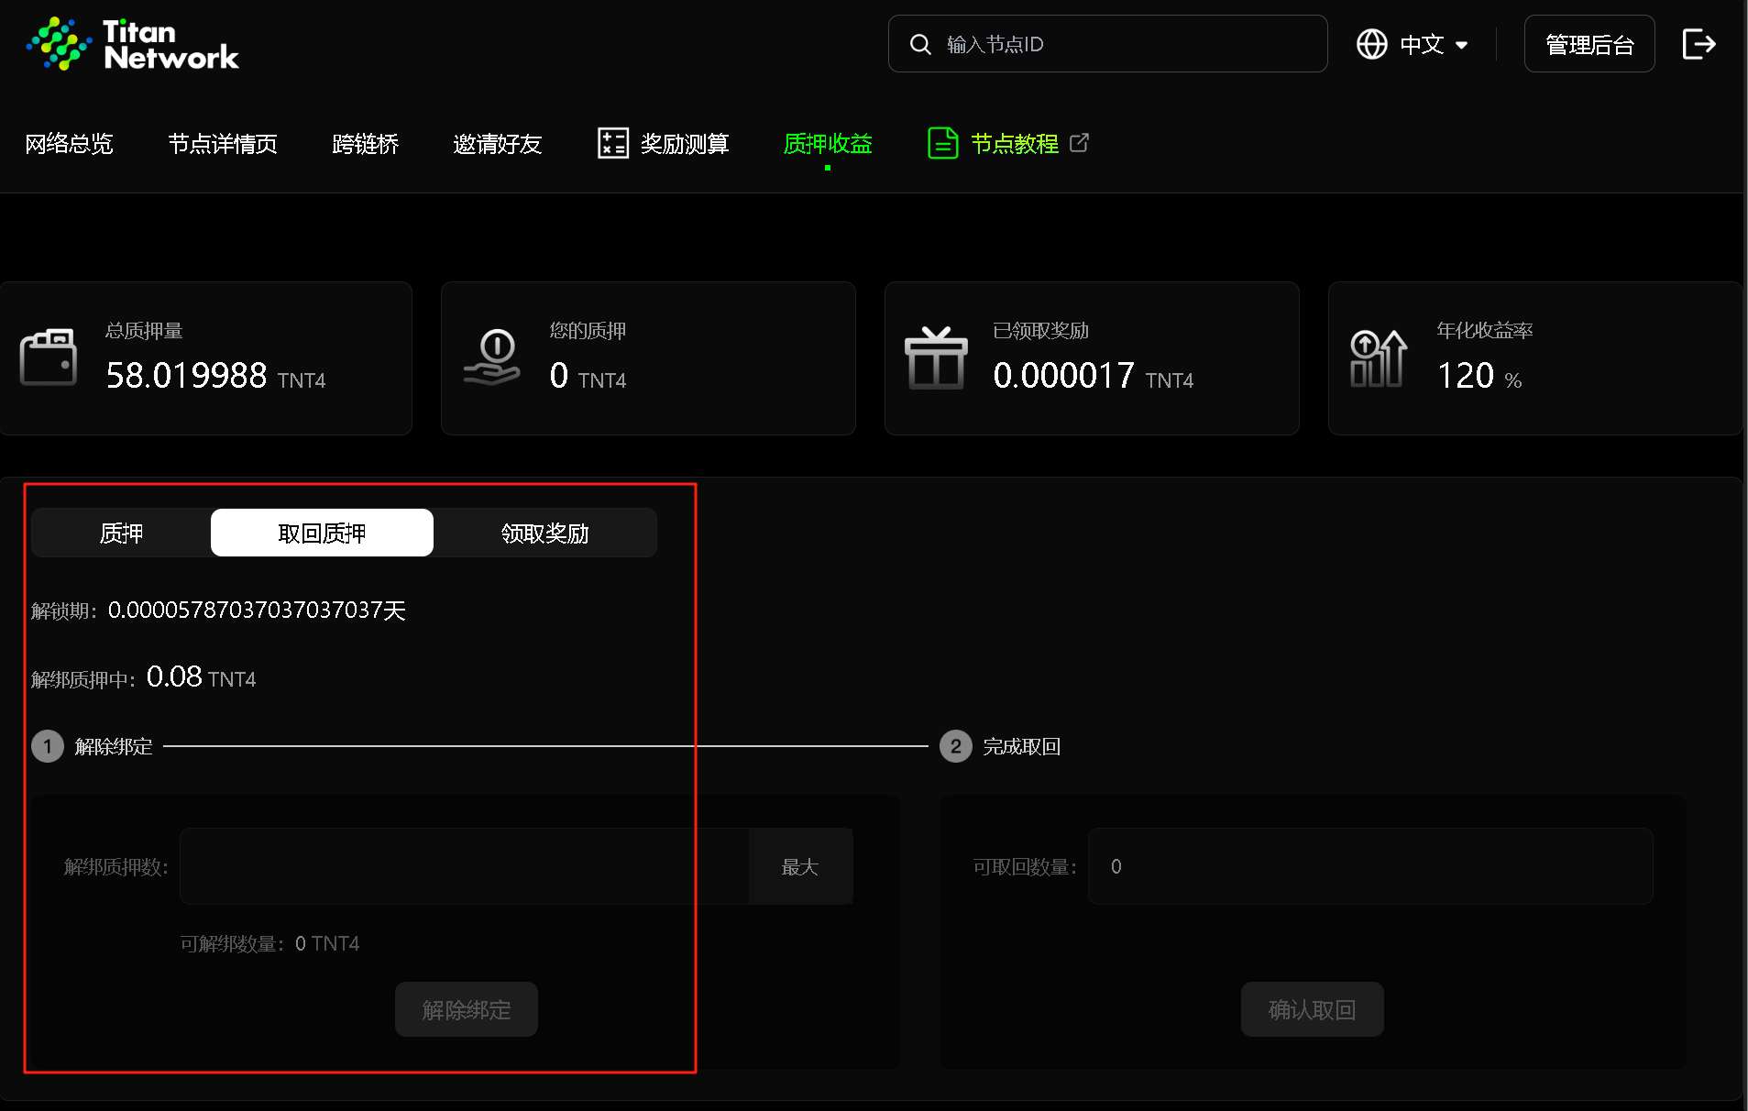This screenshot has height=1111, width=1748.
Task: Click the 确认取回 button
Action: 1312,1009
